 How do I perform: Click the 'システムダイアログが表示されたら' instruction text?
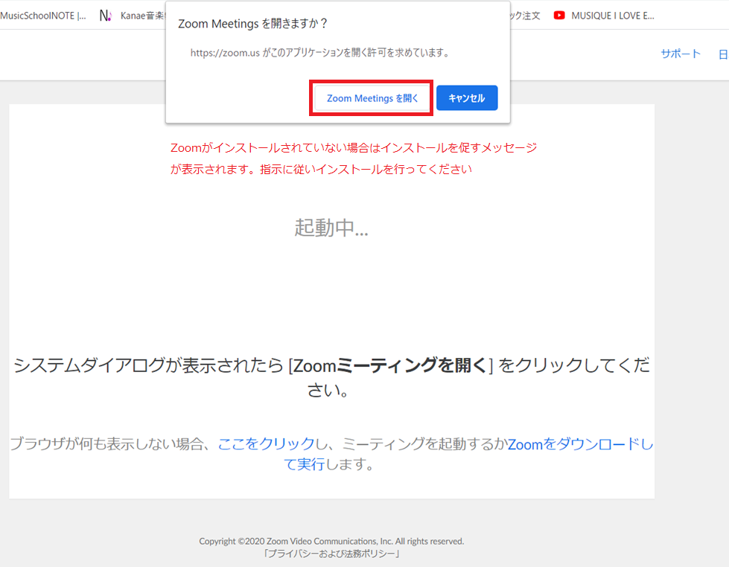pos(331,377)
